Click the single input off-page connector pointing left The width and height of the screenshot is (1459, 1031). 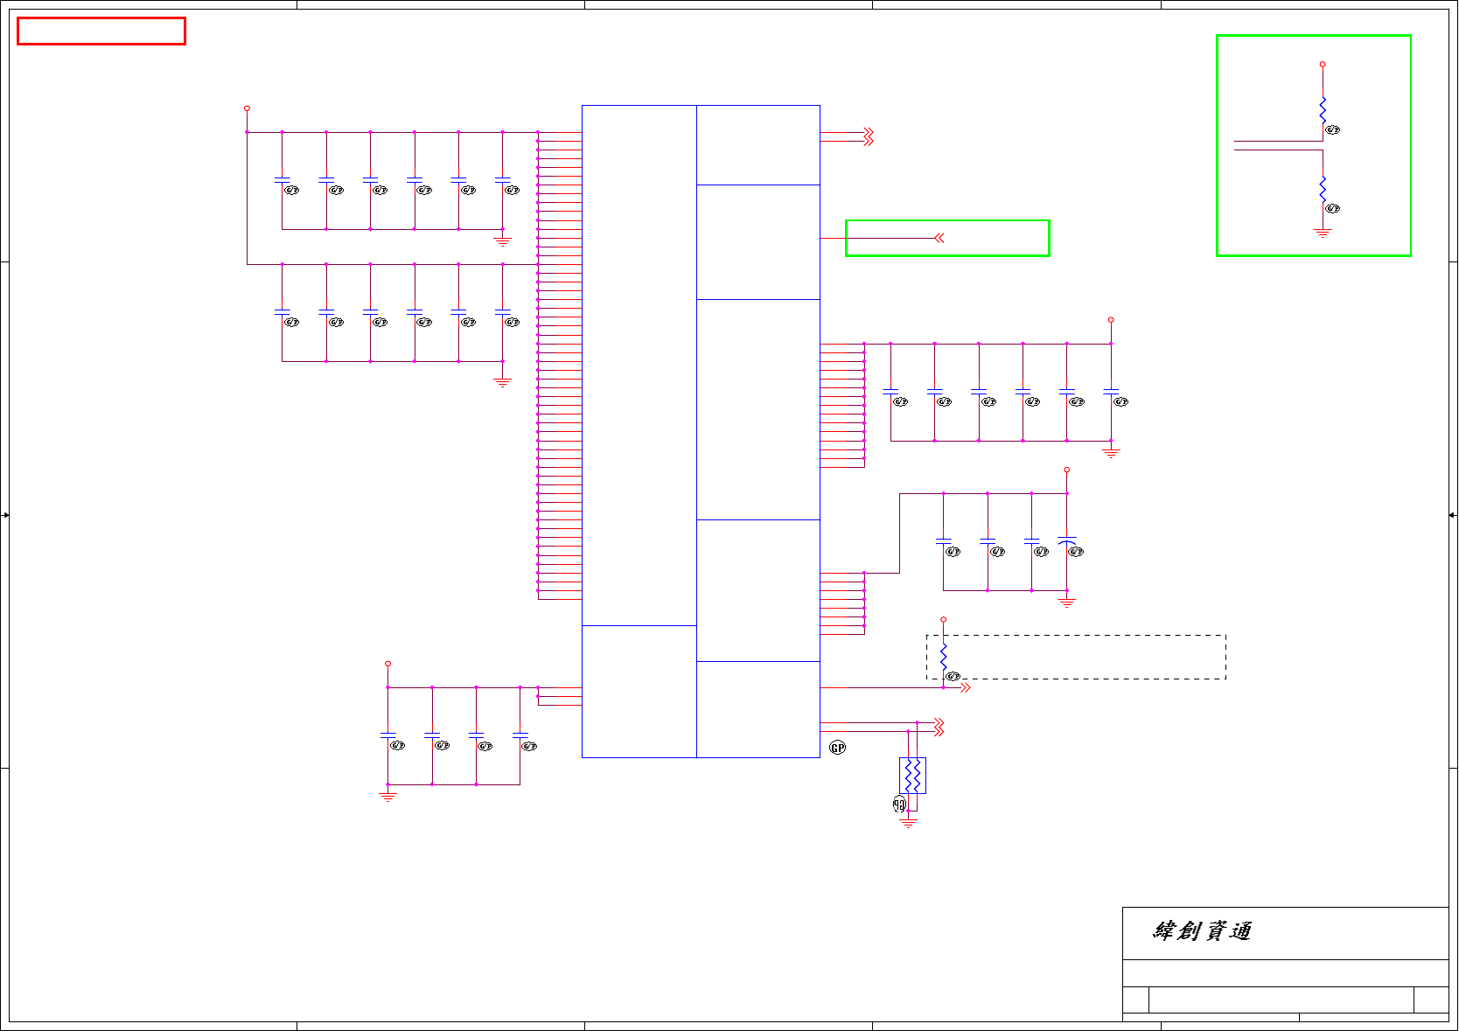[939, 238]
